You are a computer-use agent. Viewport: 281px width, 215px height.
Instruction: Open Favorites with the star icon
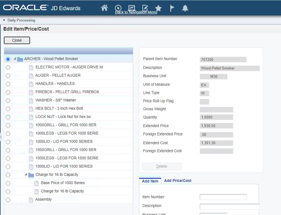(158, 8)
